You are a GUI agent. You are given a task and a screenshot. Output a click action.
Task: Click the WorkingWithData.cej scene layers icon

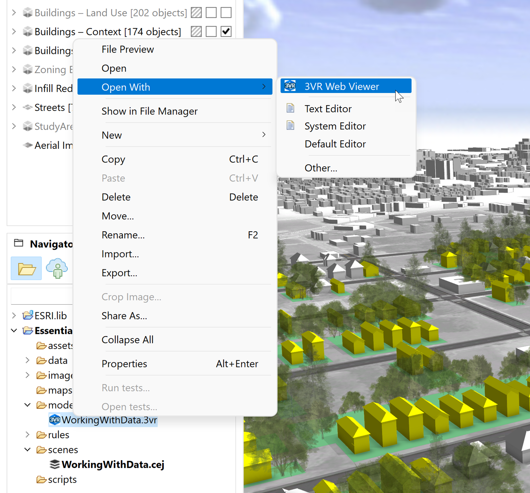click(x=55, y=465)
